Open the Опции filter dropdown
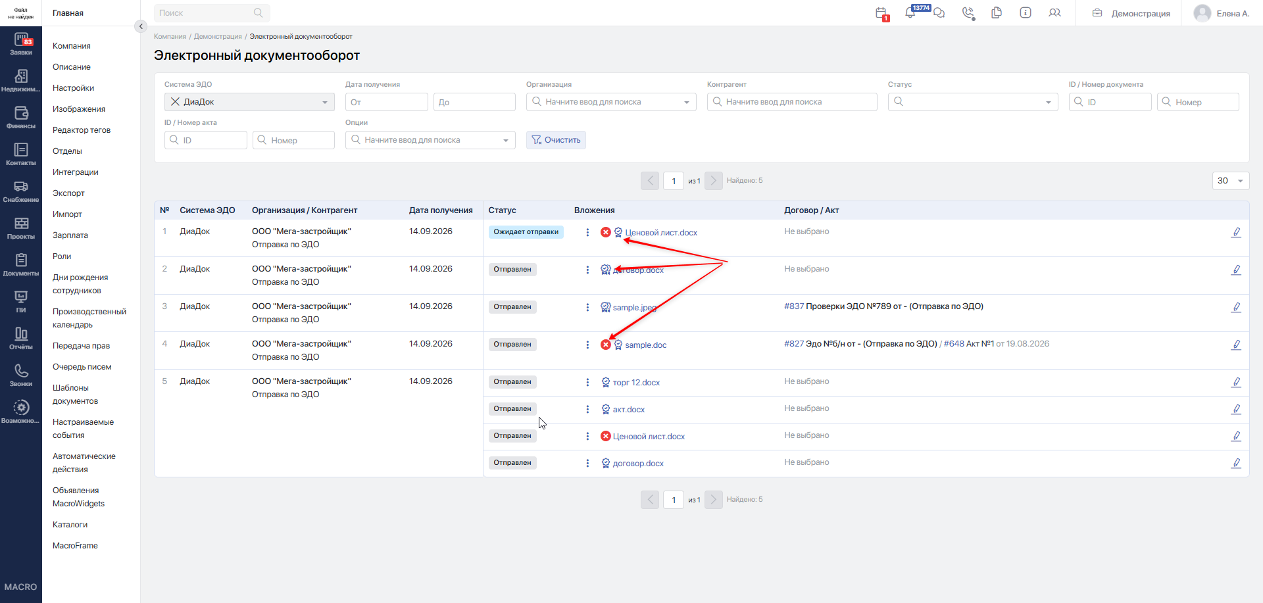Viewport: 1263px width, 603px height. [430, 140]
